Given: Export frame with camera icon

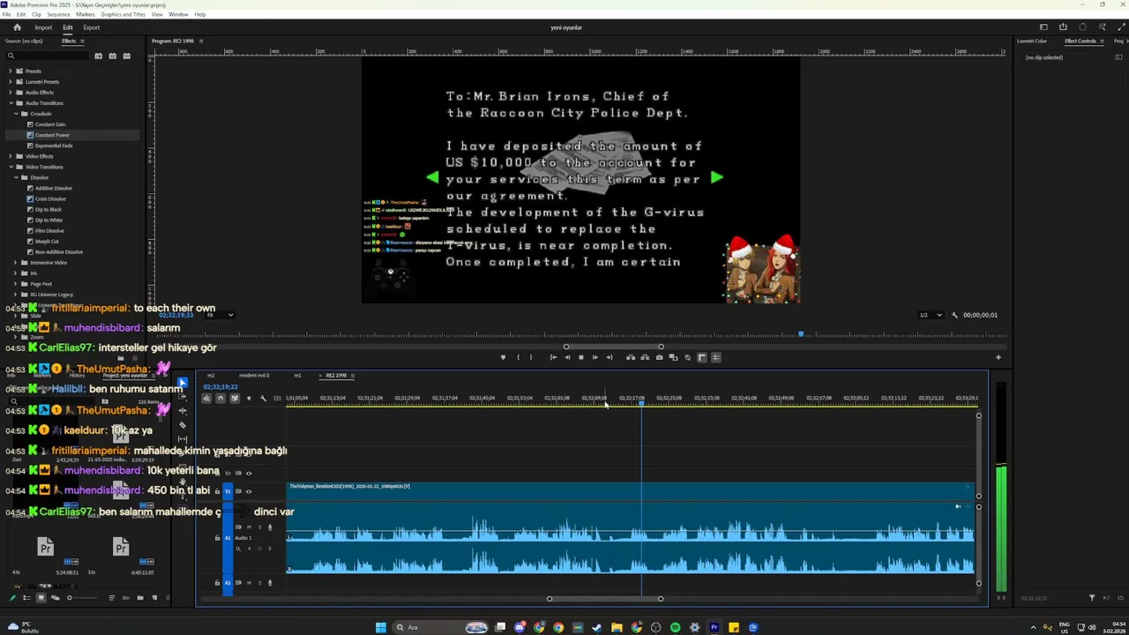Looking at the screenshot, I should tap(659, 357).
